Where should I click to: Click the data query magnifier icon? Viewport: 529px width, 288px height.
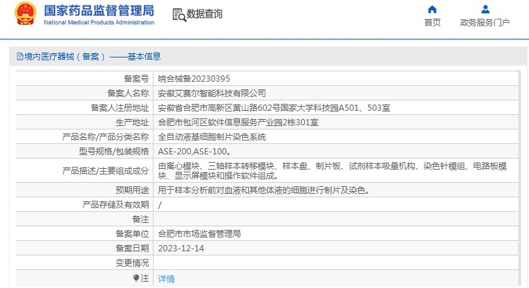[179, 15]
